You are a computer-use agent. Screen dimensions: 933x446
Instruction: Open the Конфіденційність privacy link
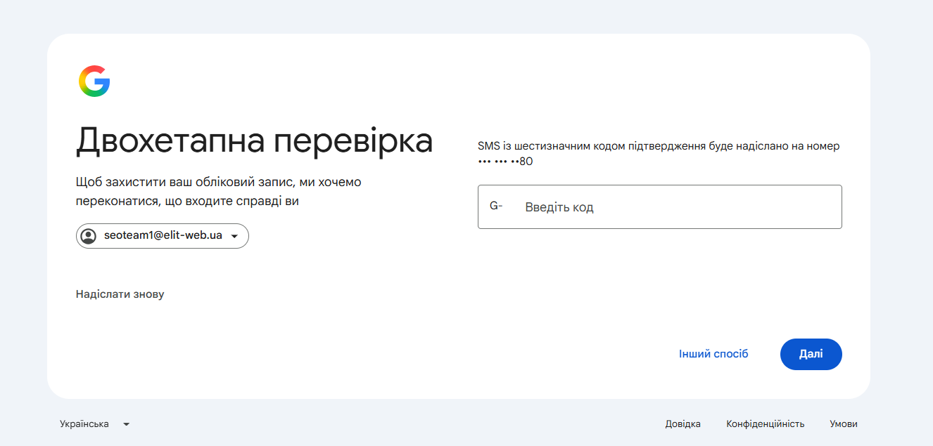[x=766, y=424]
